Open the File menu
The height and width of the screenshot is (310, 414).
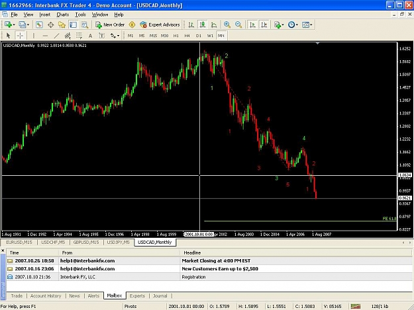pos(14,15)
